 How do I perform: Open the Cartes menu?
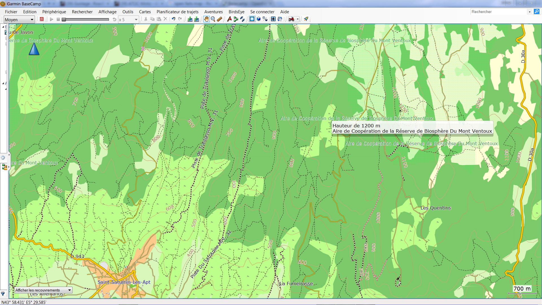(145, 12)
